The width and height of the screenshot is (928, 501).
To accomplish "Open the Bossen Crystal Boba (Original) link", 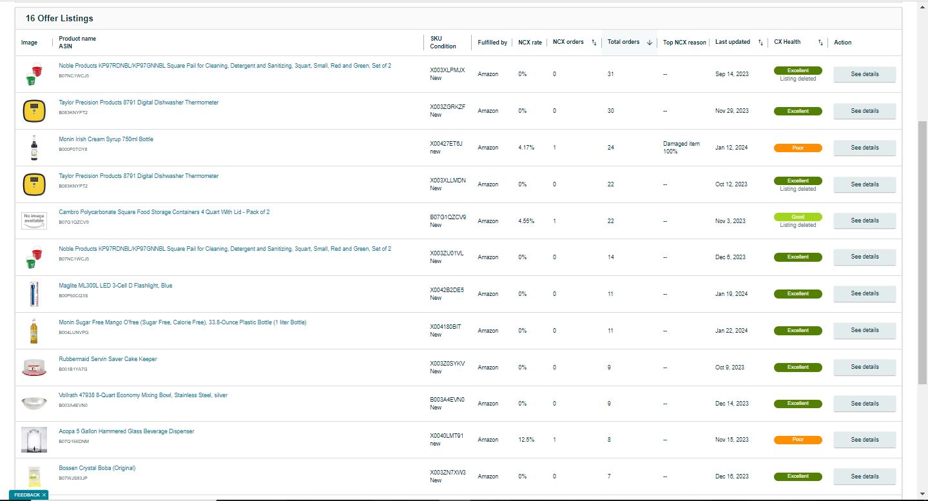I will point(97,468).
